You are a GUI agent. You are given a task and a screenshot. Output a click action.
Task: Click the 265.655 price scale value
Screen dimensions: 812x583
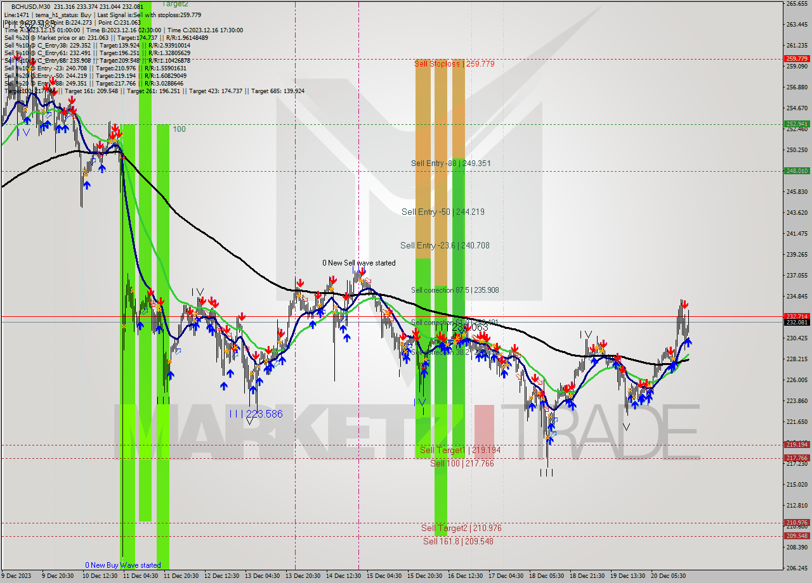796,4
